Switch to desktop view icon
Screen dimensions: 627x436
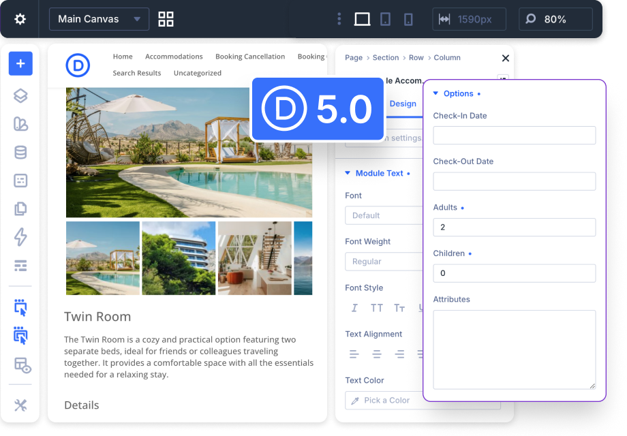coord(363,19)
